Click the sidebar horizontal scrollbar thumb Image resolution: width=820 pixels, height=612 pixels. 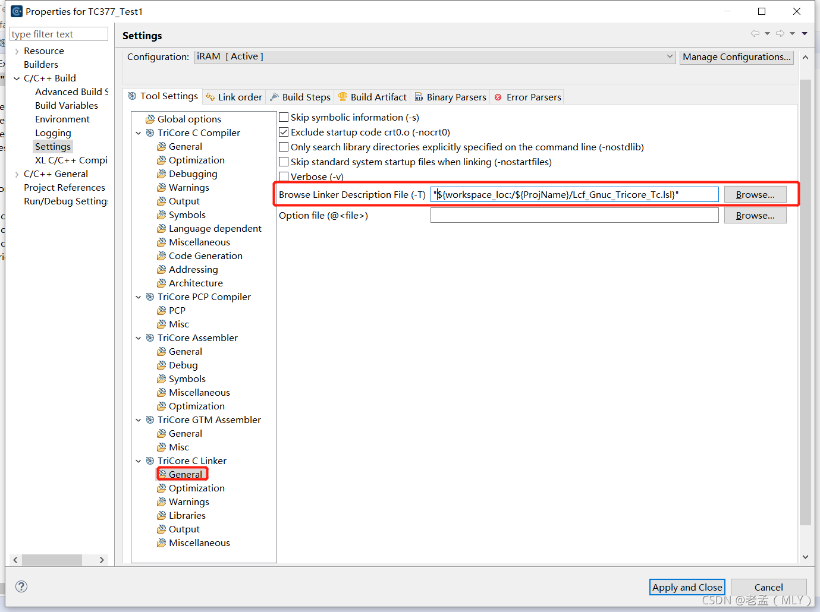click(x=52, y=560)
